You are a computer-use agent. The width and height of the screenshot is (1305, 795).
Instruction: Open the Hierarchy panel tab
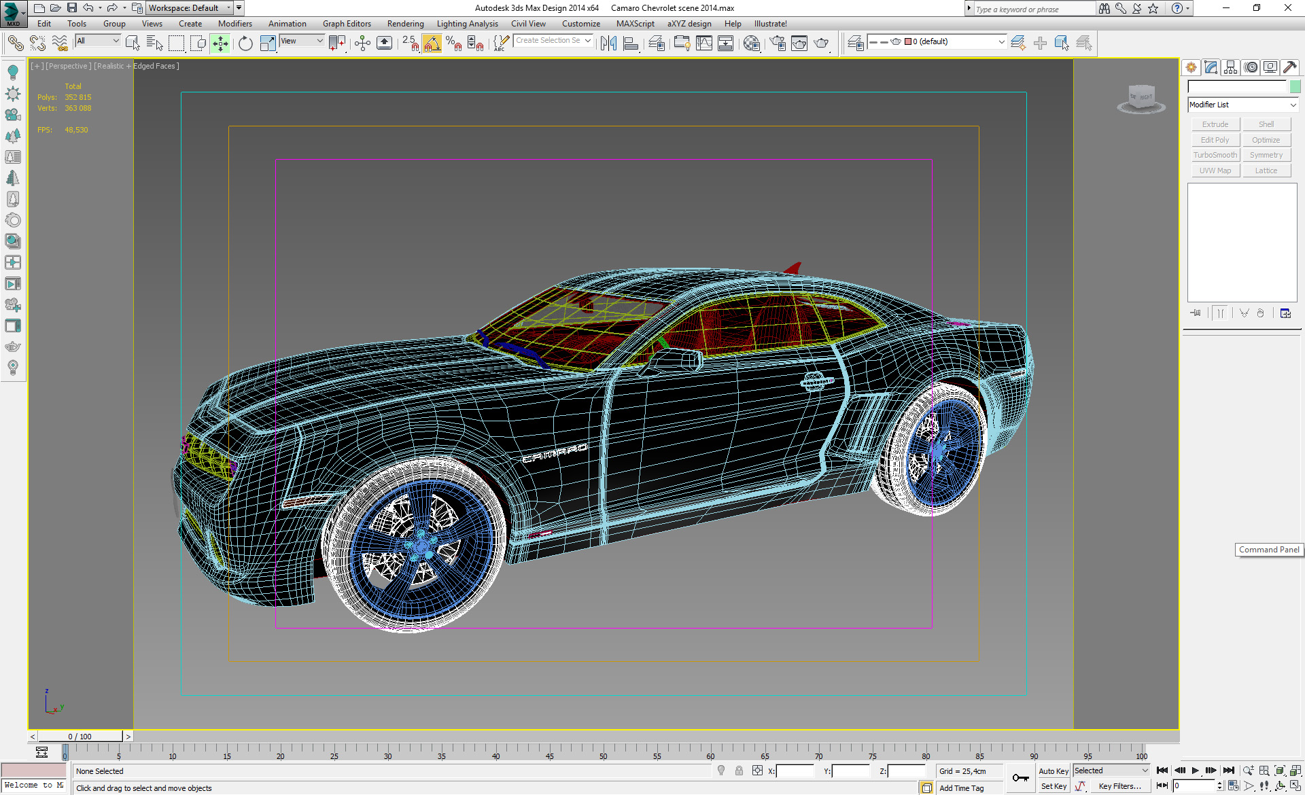1231,67
